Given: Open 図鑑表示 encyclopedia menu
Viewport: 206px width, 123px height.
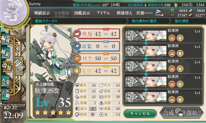Looking at the screenshot, I should pos(82,13).
